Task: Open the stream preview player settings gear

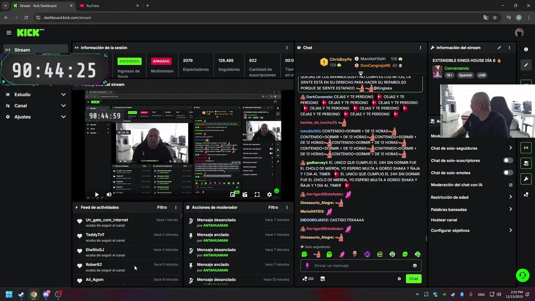Action: pos(270,194)
